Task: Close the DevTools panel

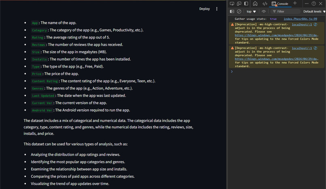Action: (x=321, y=4)
